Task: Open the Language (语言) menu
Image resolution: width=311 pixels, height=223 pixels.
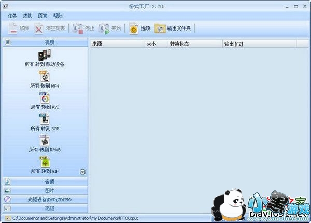Action: [x=43, y=16]
